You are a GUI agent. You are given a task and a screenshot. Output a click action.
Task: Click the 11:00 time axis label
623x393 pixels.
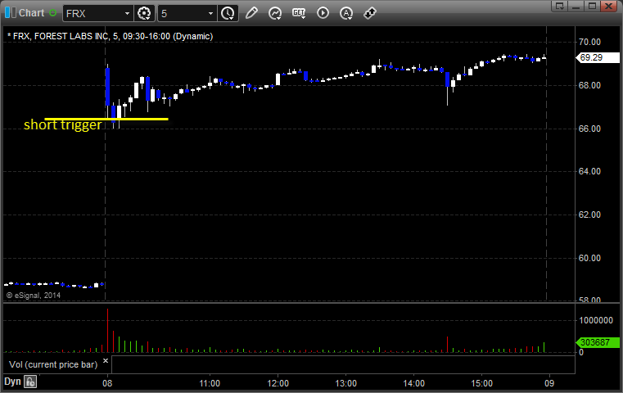(210, 383)
